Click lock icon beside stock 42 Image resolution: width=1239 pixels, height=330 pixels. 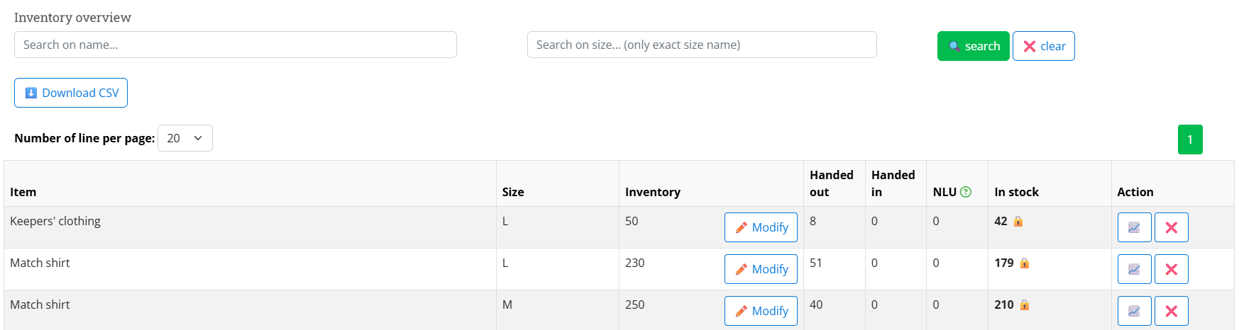click(1018, 221)
